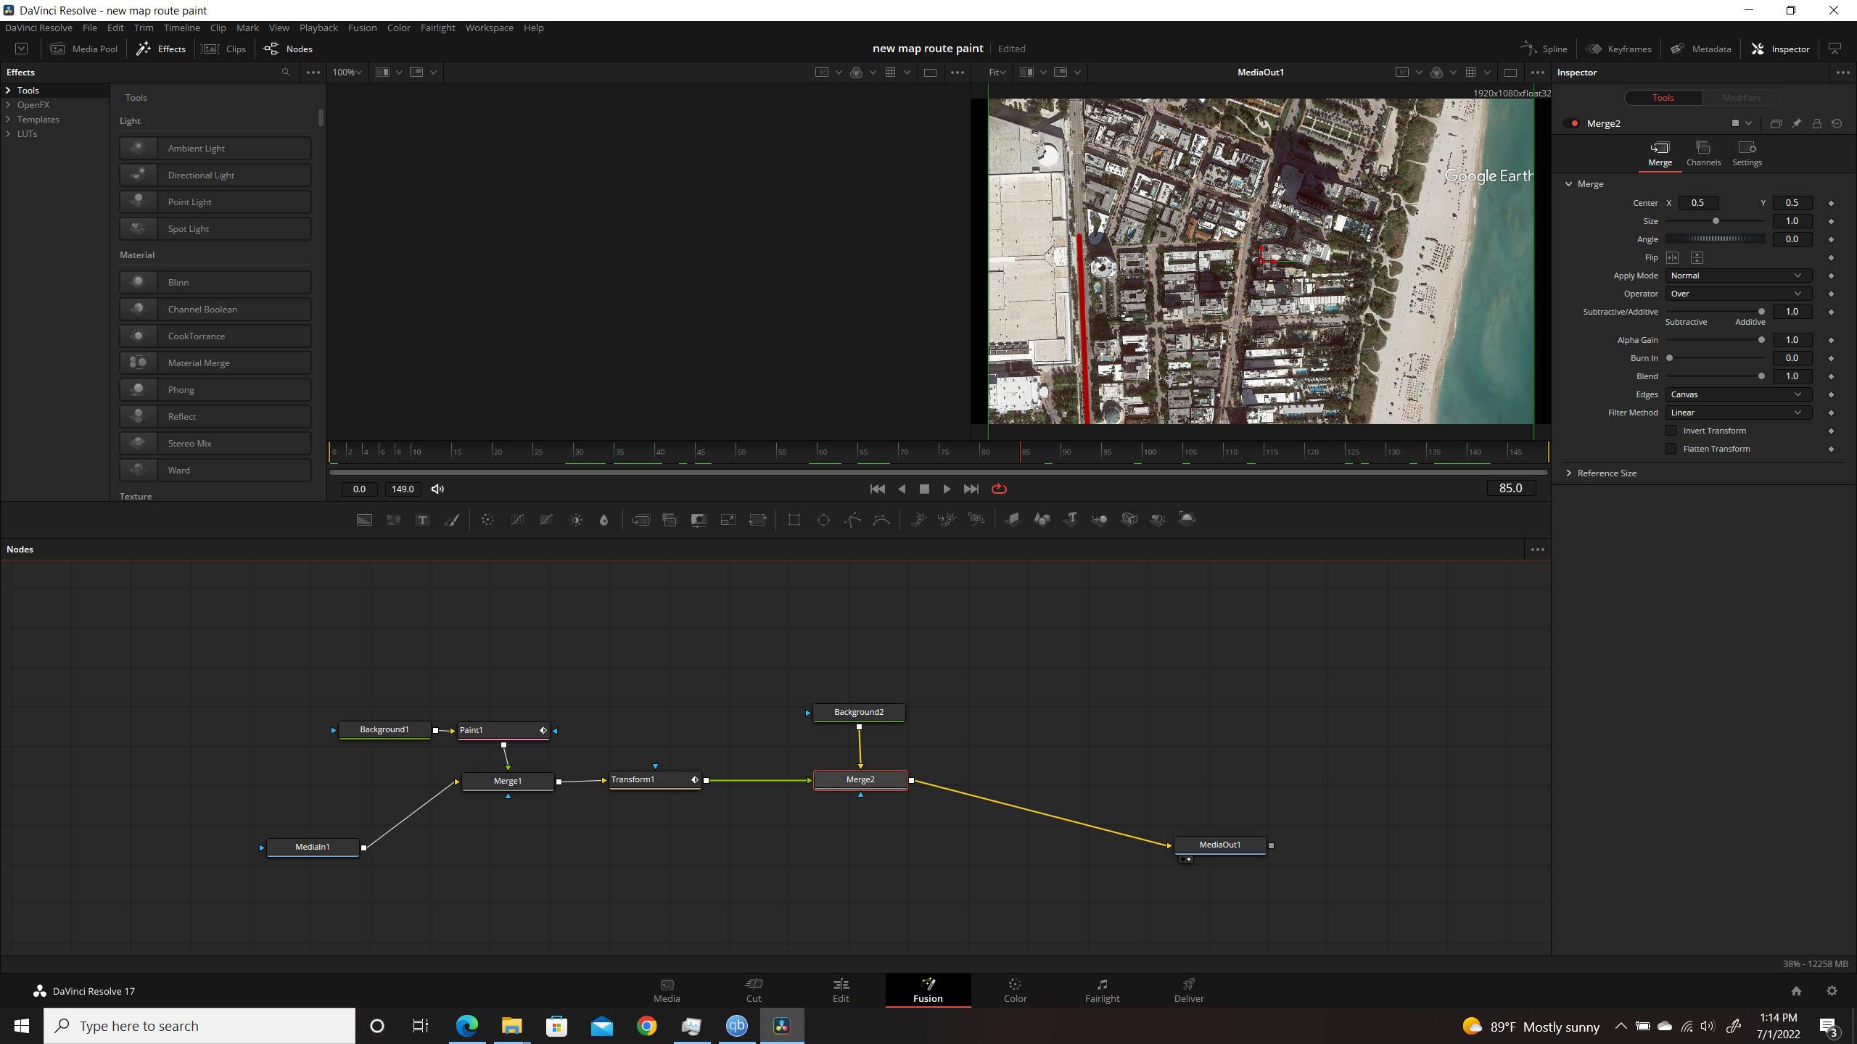
Task: Adjust the Blend slider handle
Action: tap(1761, 376)
